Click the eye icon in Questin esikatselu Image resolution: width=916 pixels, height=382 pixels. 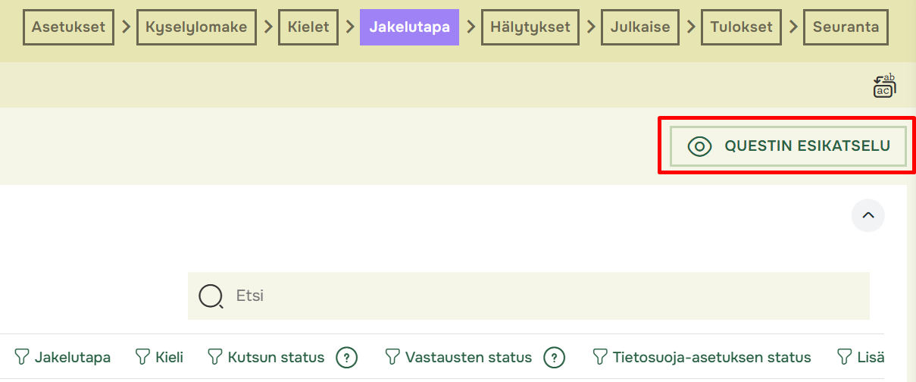(x=699, y=146)
